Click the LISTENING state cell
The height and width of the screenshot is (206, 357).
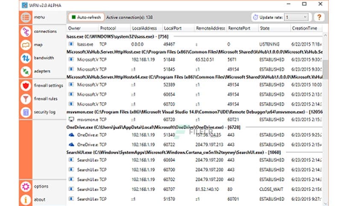click(x=269, y=44)
